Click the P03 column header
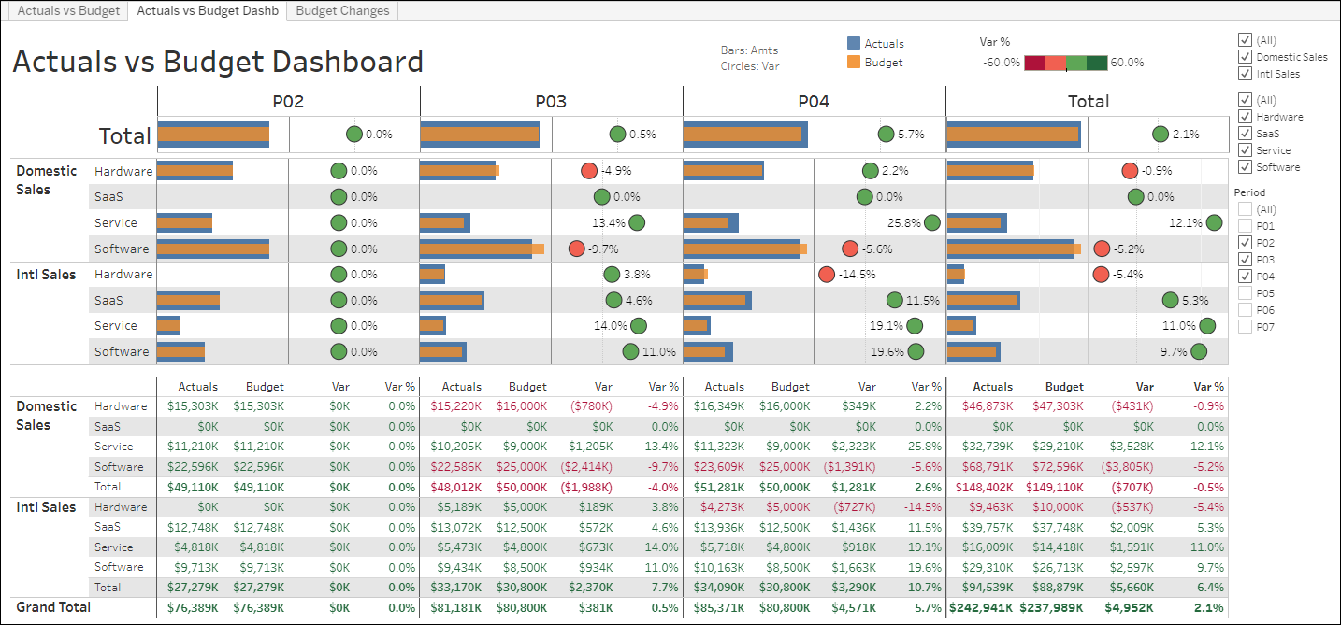Viewport: 1341px width, 625px height. 551,101
